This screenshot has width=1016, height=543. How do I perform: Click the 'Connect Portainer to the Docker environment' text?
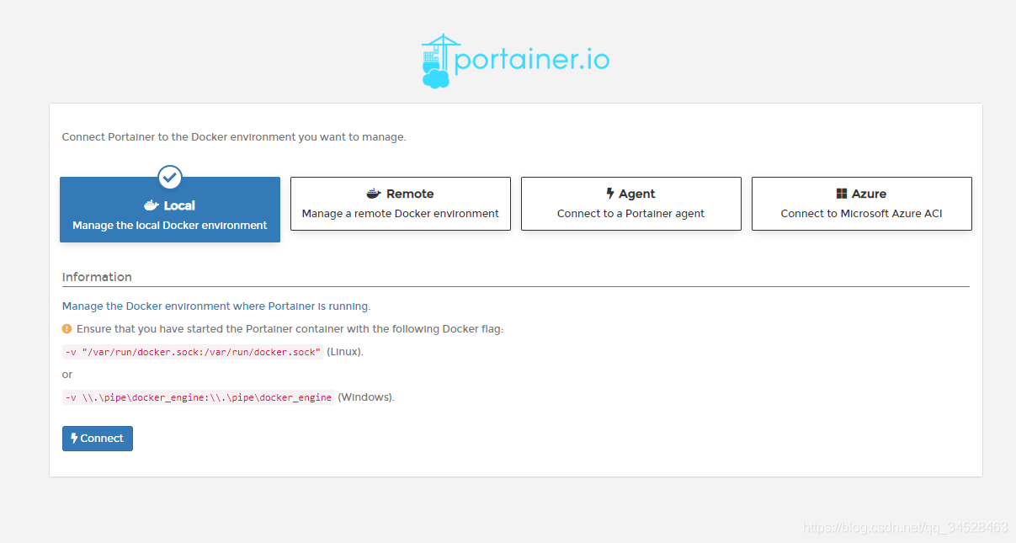click(234, 136)
